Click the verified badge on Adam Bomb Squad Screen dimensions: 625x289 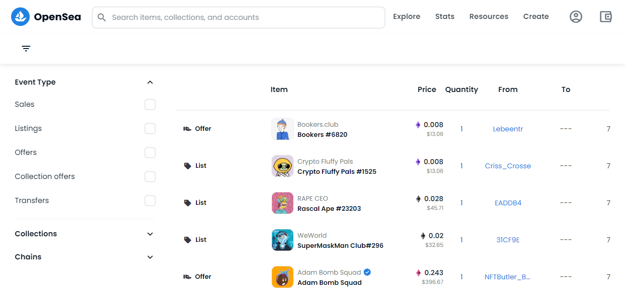click(367, 272)
